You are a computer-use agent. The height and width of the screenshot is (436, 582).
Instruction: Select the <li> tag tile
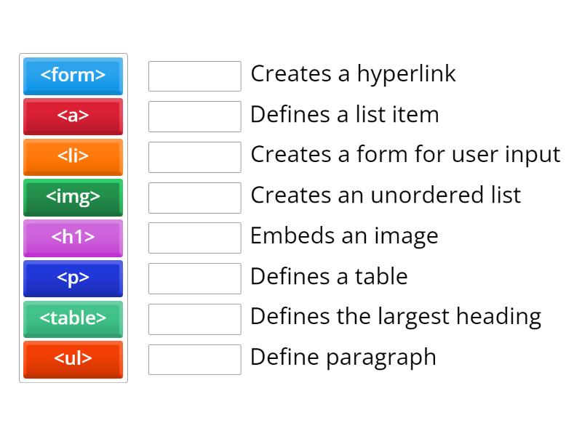tap(73, 157)
